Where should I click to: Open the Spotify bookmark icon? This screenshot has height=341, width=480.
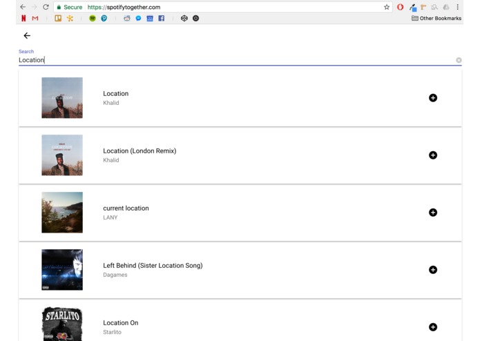[93, 19]
